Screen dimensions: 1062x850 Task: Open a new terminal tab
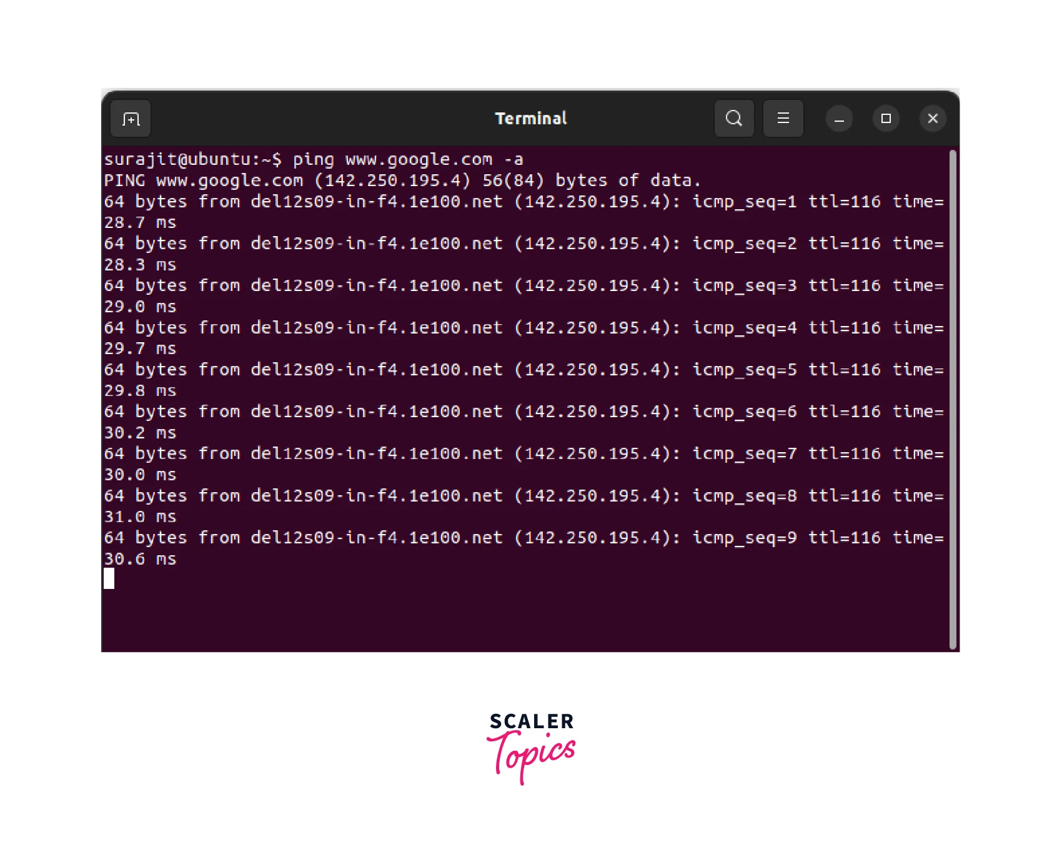131,119
